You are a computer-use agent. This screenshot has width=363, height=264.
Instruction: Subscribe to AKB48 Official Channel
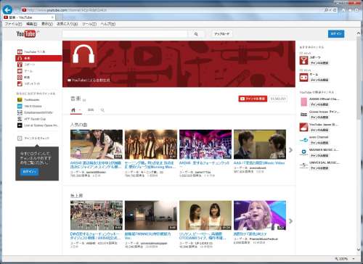319,104
